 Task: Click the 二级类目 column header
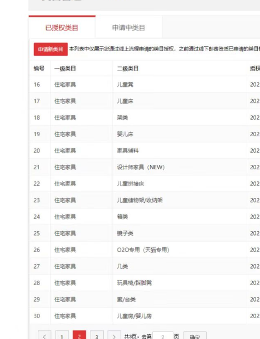128,69
